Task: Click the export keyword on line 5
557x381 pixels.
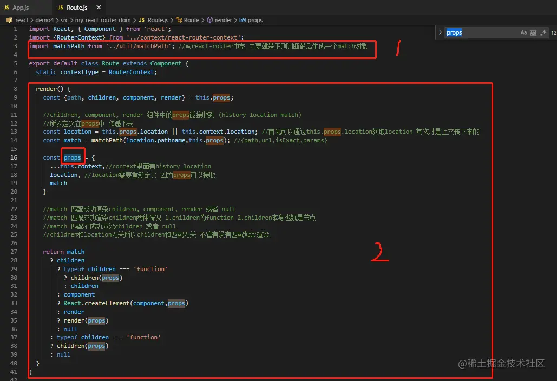Action: (39, 63)
